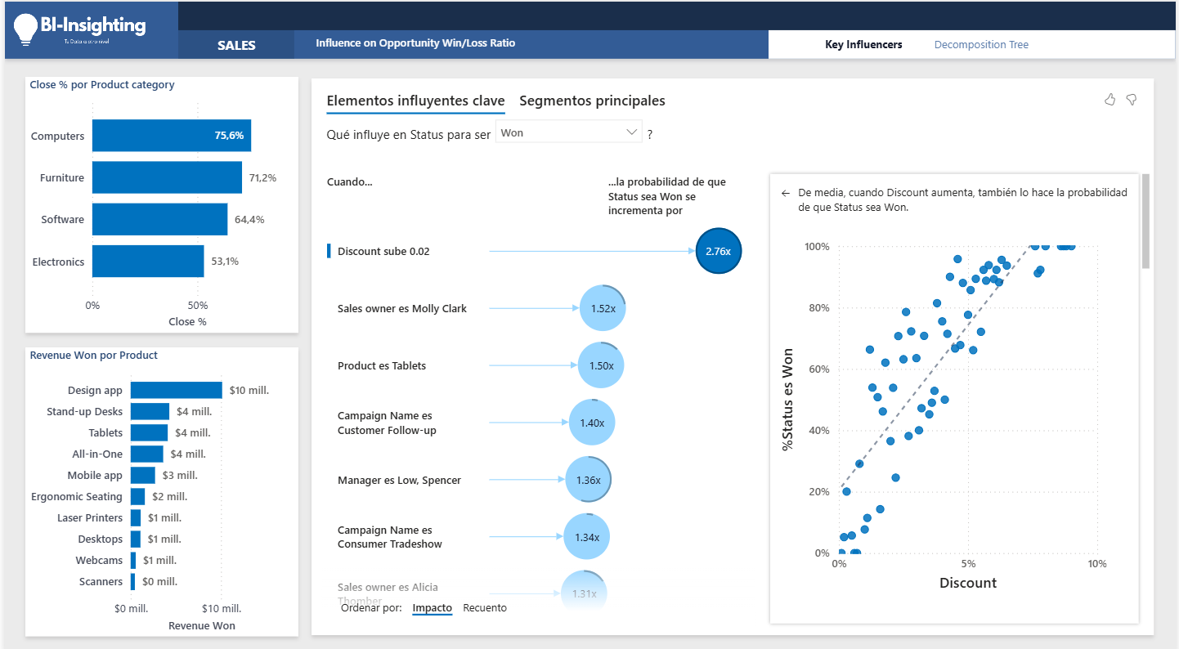
Task: Sort influencers by Recuento
Action: pyautogui.click(x=485, y=608)
